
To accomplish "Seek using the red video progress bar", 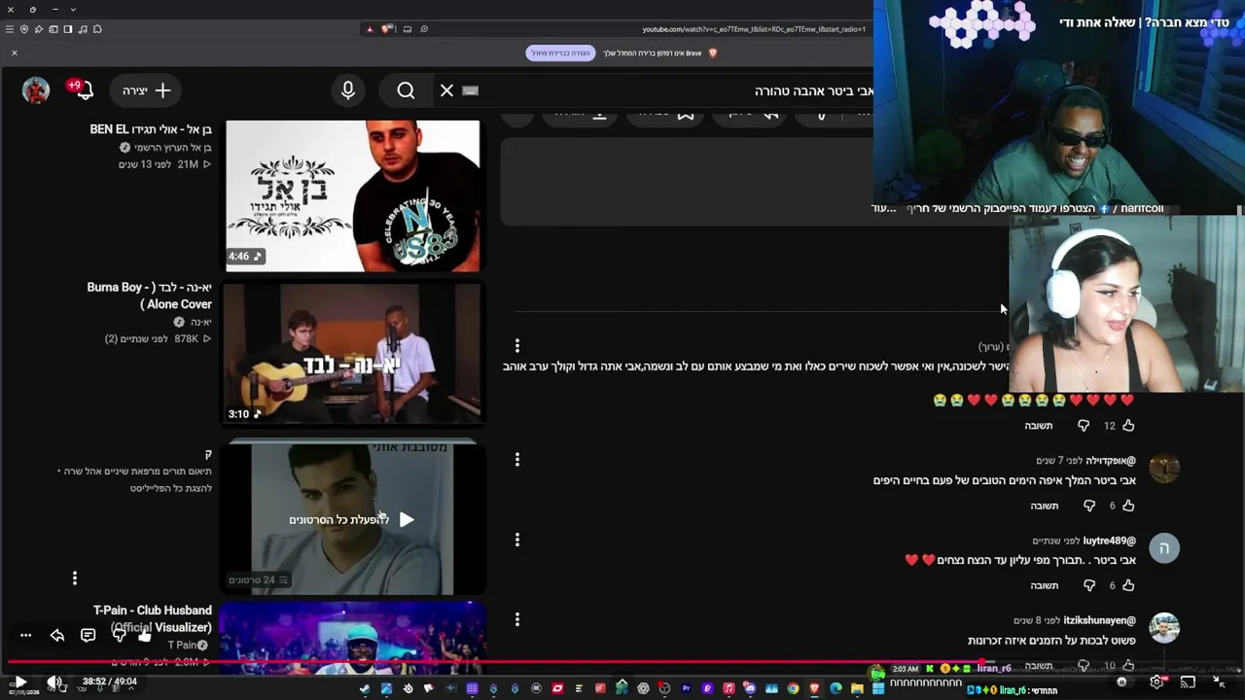I will [622, 663].
